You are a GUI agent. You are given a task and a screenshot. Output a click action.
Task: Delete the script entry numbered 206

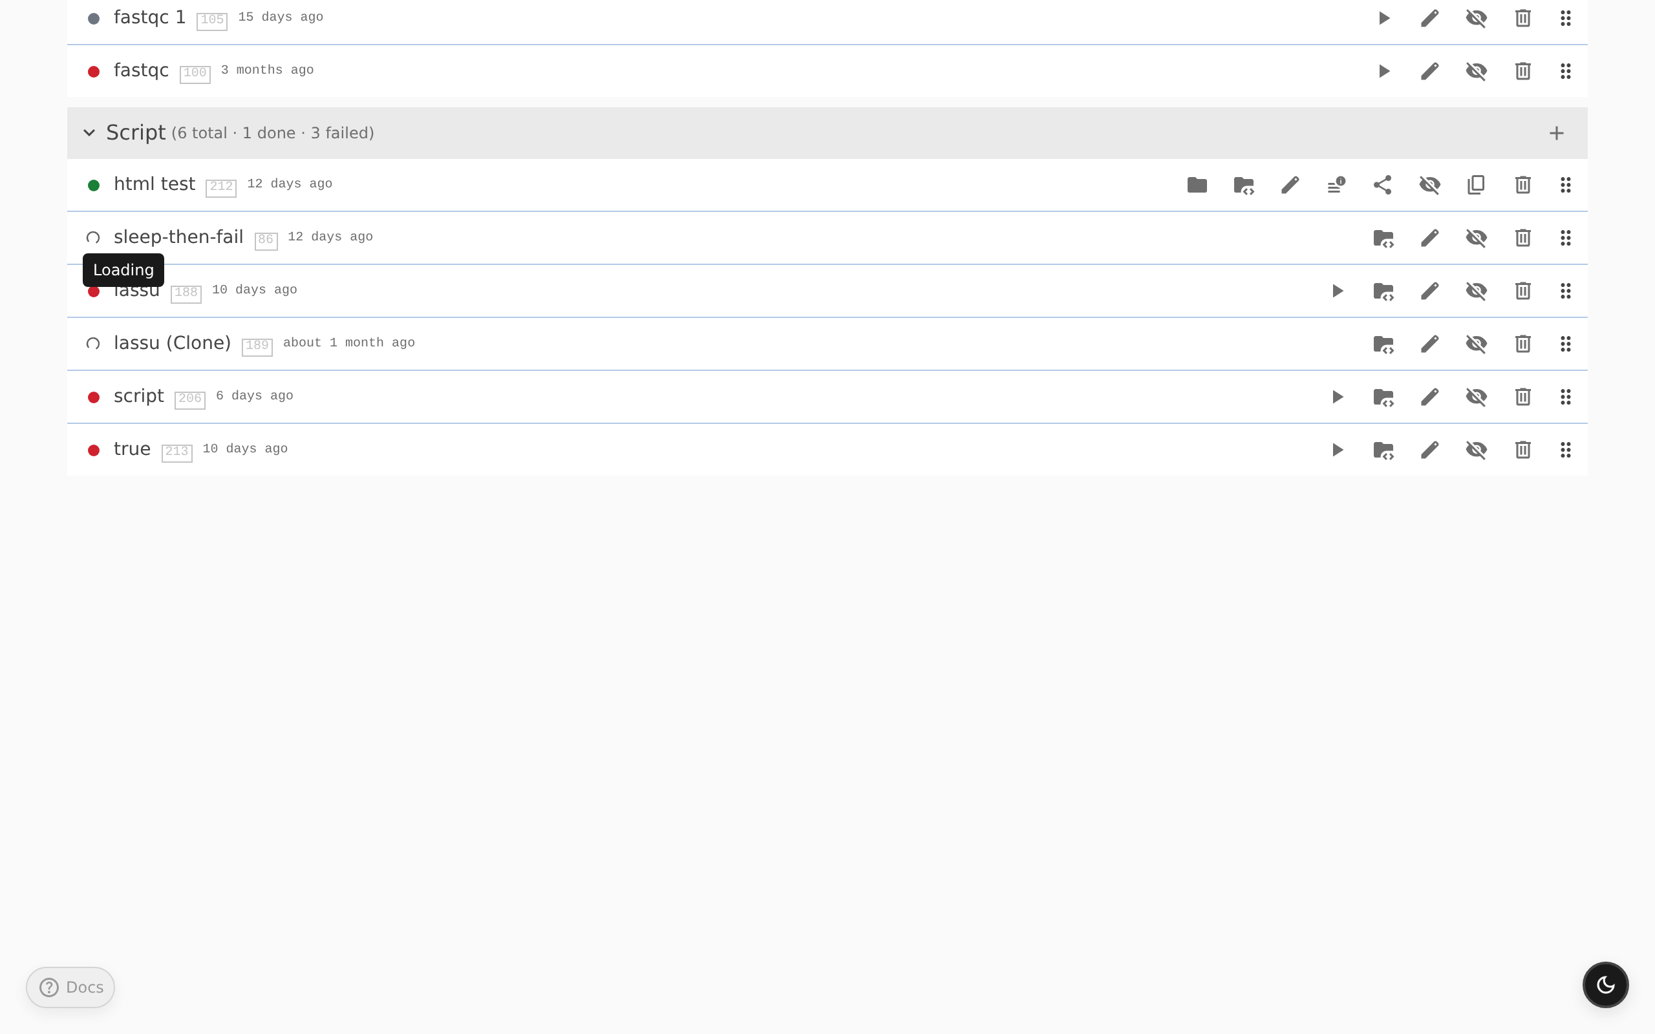pyautogui.click(x=1523, y=397)
